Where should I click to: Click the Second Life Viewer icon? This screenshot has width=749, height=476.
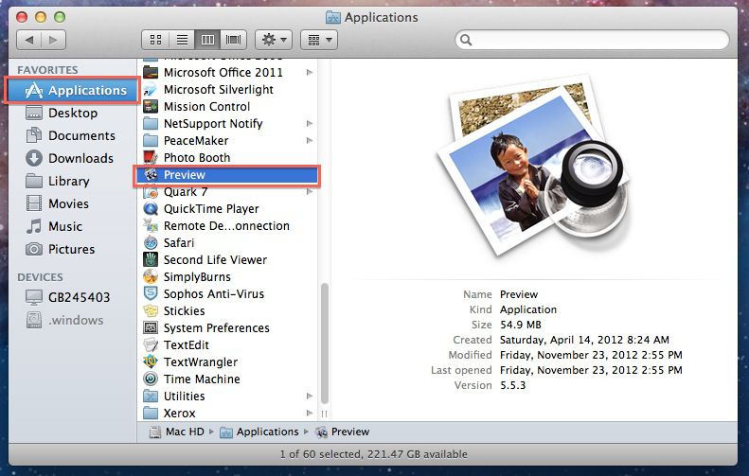point(151,259)
